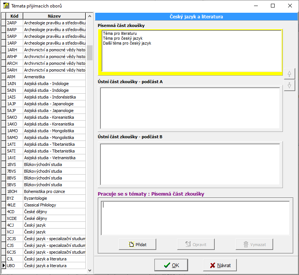Screen dimensions: 299x275
Task: Click the move up arrow button
Action: tap(289, 74)
